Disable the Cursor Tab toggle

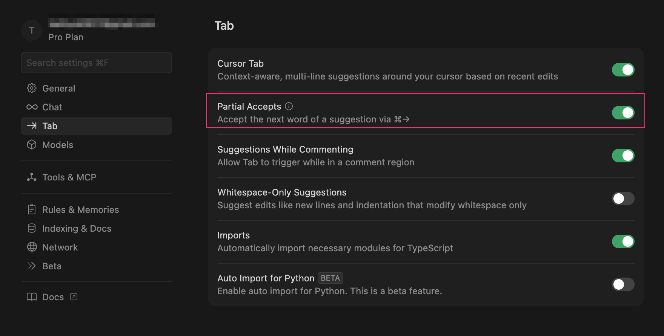(623, 70)
